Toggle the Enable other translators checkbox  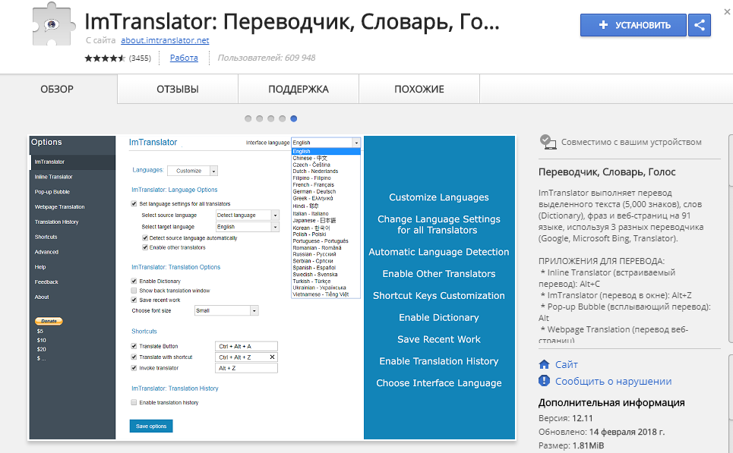click(144, 248)
